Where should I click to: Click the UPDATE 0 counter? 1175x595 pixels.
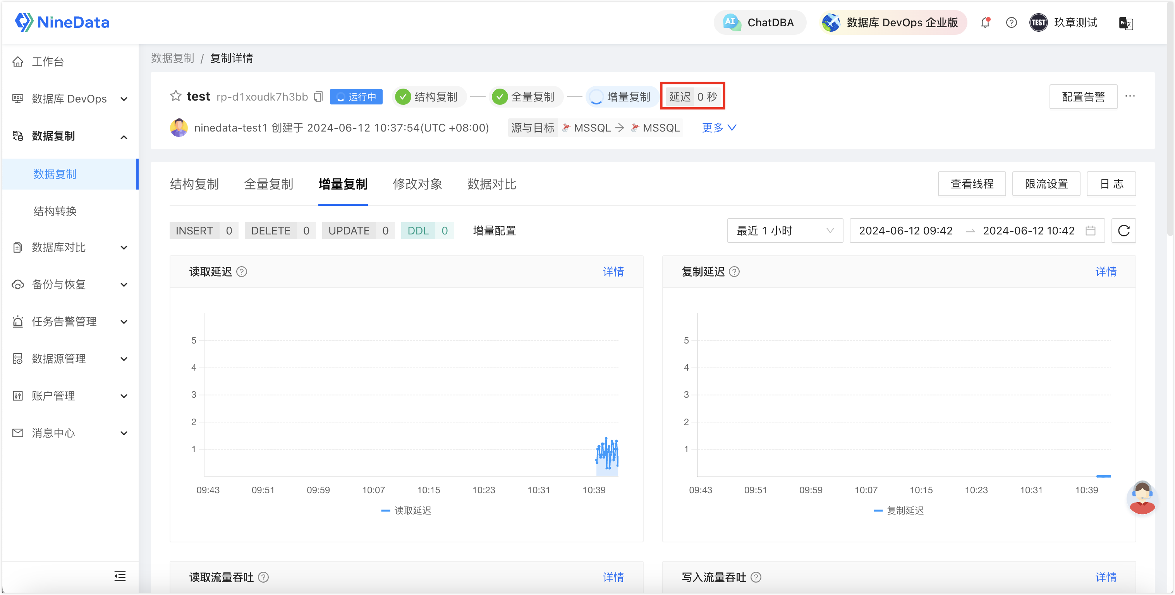[x=358, y=231]
